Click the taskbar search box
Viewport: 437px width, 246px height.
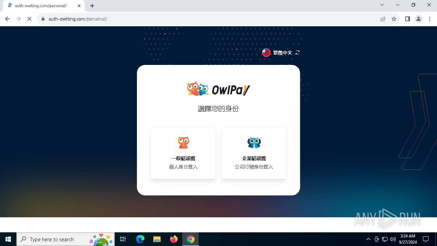pos(66,239)
